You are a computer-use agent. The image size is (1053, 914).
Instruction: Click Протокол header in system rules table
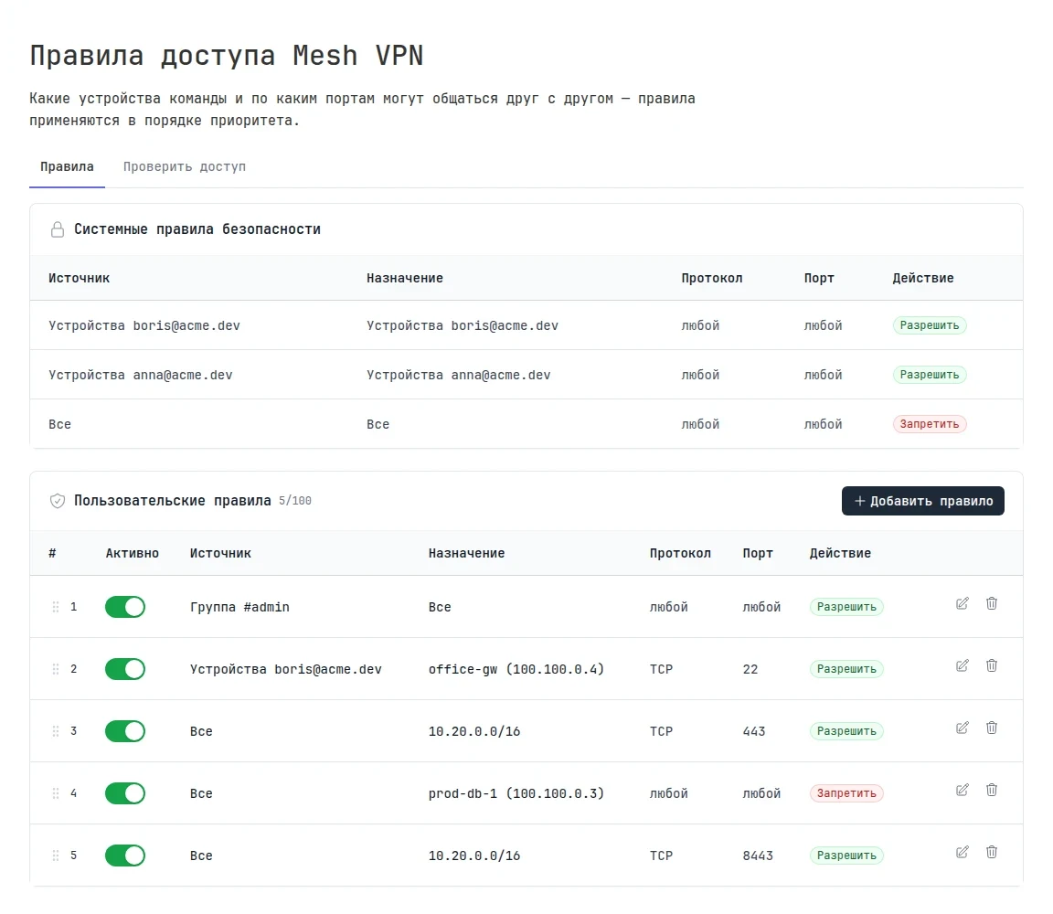click(x=712, y=278)
